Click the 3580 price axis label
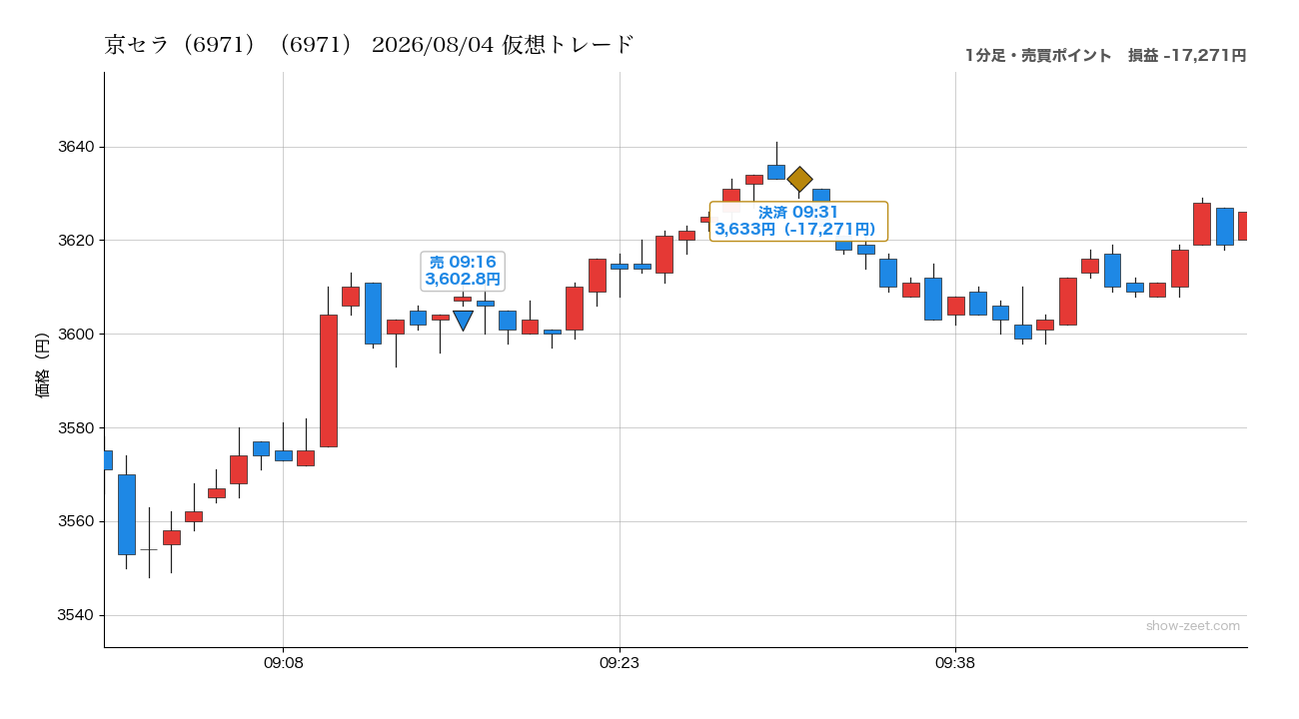 coord(77,428)
